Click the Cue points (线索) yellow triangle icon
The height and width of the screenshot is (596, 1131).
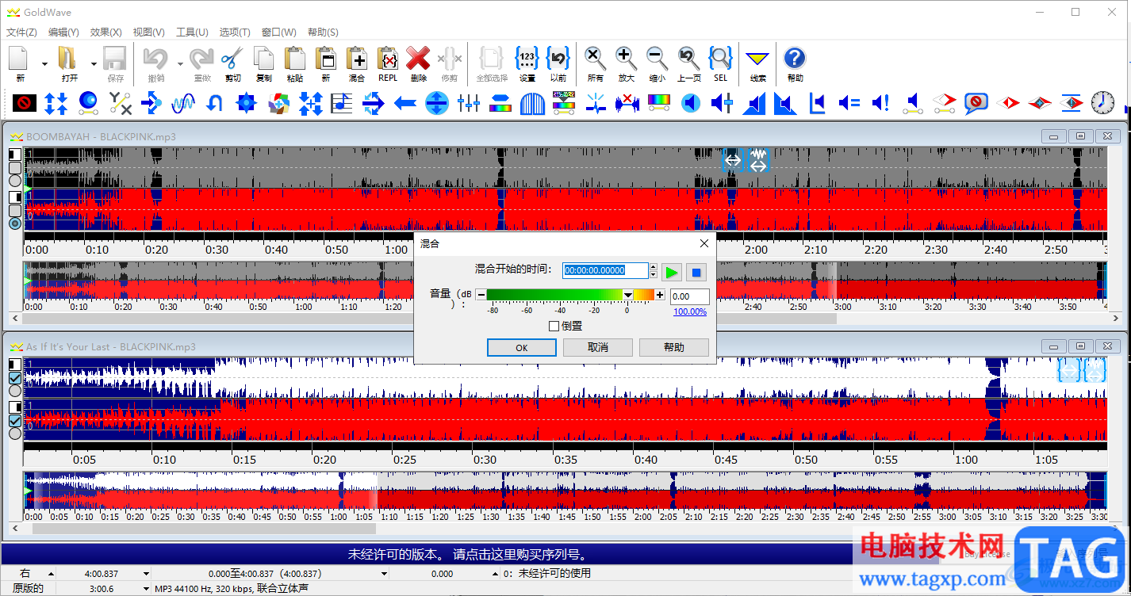[x=758, y=59]
